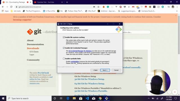Image resolution: width=180 pixels, height=101 pixels.
Task: Click green Grammarly extension icon
Action: click(108, 7)
